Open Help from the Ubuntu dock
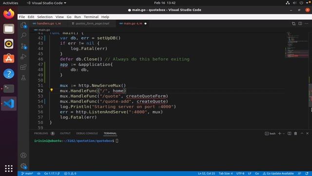 (x=9, y=74)
